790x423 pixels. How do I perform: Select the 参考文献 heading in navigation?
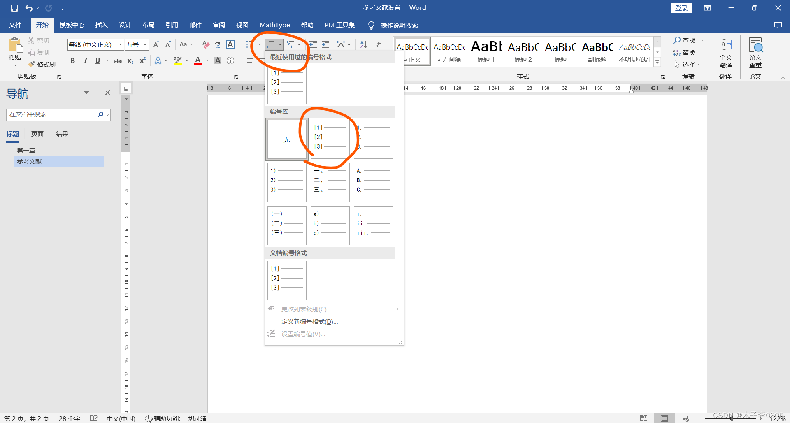pos(60,162)
